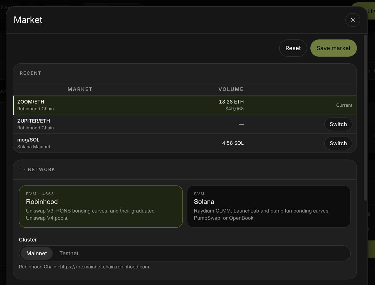Click the Save market button
The width and height of the screenshot is (375, 285).
[333, 48]
